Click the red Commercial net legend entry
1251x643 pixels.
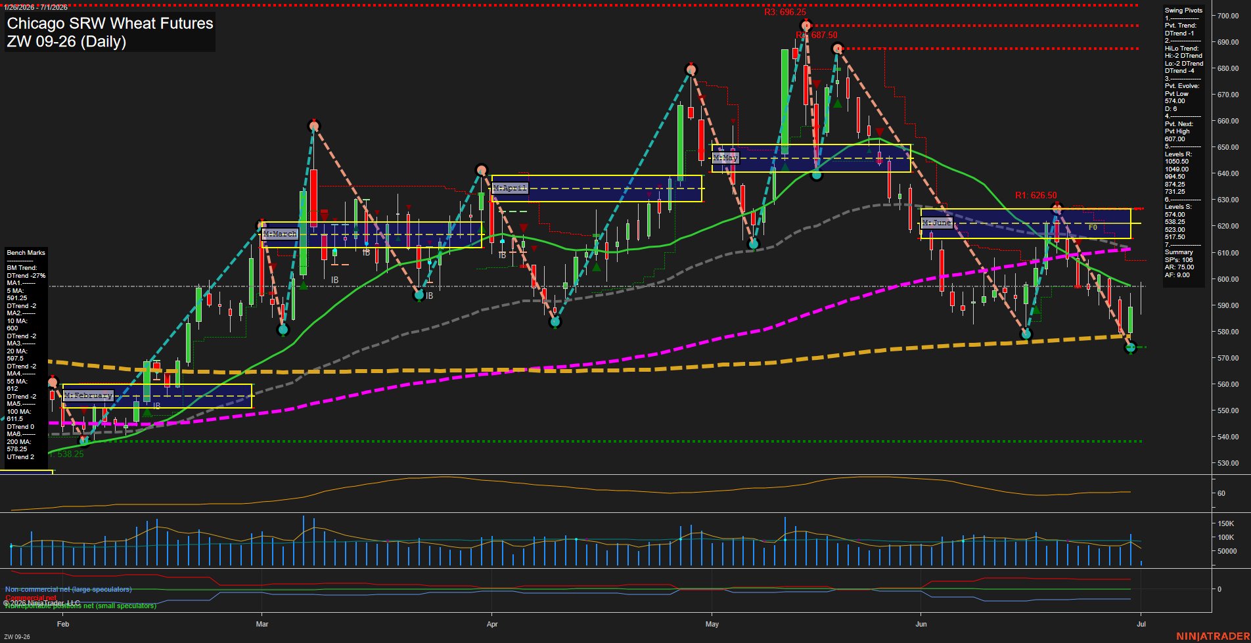point(31,598)
